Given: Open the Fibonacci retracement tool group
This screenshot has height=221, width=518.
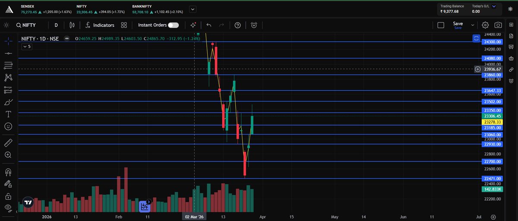Looking at the screenshot, I should 8,65.
